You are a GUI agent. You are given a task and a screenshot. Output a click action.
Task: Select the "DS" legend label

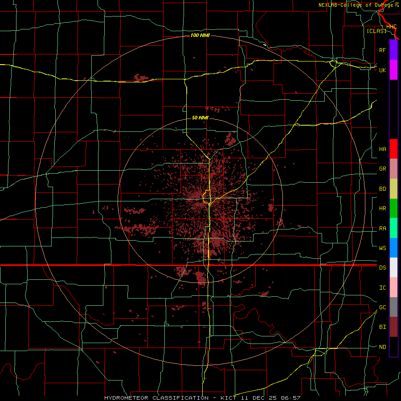(382, 268)
